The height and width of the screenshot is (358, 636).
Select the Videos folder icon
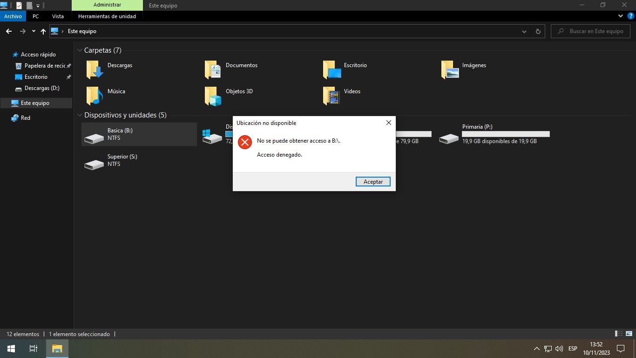point(332,96)
